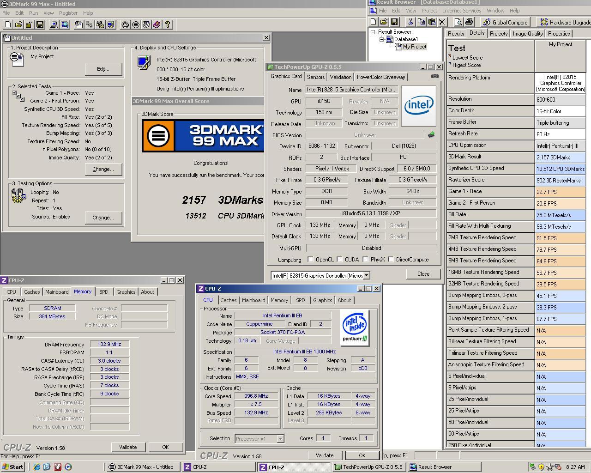Click Delete X icon in Result Browser toolbar
This screenshot has height=473, width=591.
click(442, 22)
